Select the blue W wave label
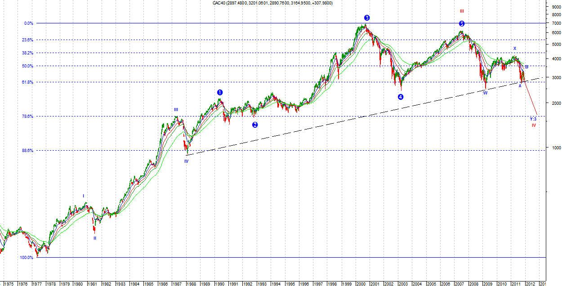The width and height of the screenshot is (562, 286). [x=485, y=93]
